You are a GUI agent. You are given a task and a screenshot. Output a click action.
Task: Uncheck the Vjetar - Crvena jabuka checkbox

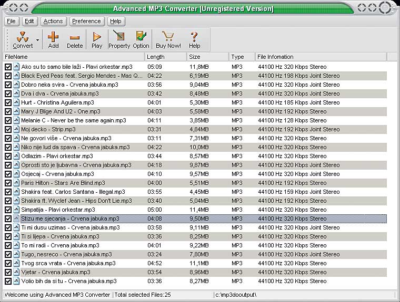(x=8, y=272)
